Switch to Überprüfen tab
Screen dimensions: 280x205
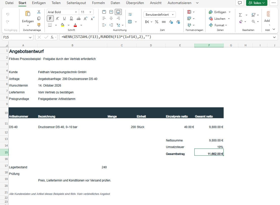click(135, 3)
